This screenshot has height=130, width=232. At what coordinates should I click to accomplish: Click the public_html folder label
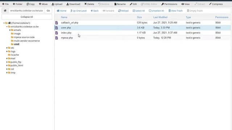[x=17, y=65]
